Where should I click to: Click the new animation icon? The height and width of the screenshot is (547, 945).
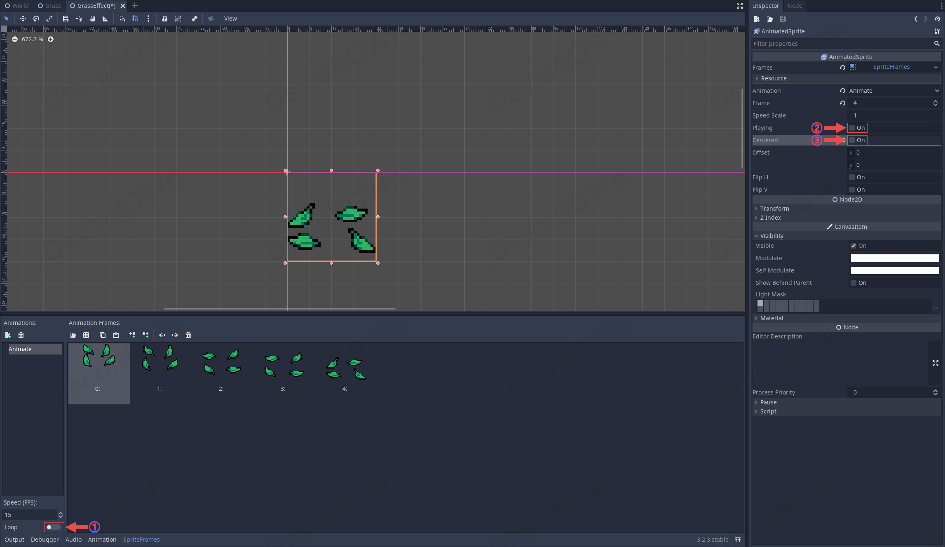(8, 335)
